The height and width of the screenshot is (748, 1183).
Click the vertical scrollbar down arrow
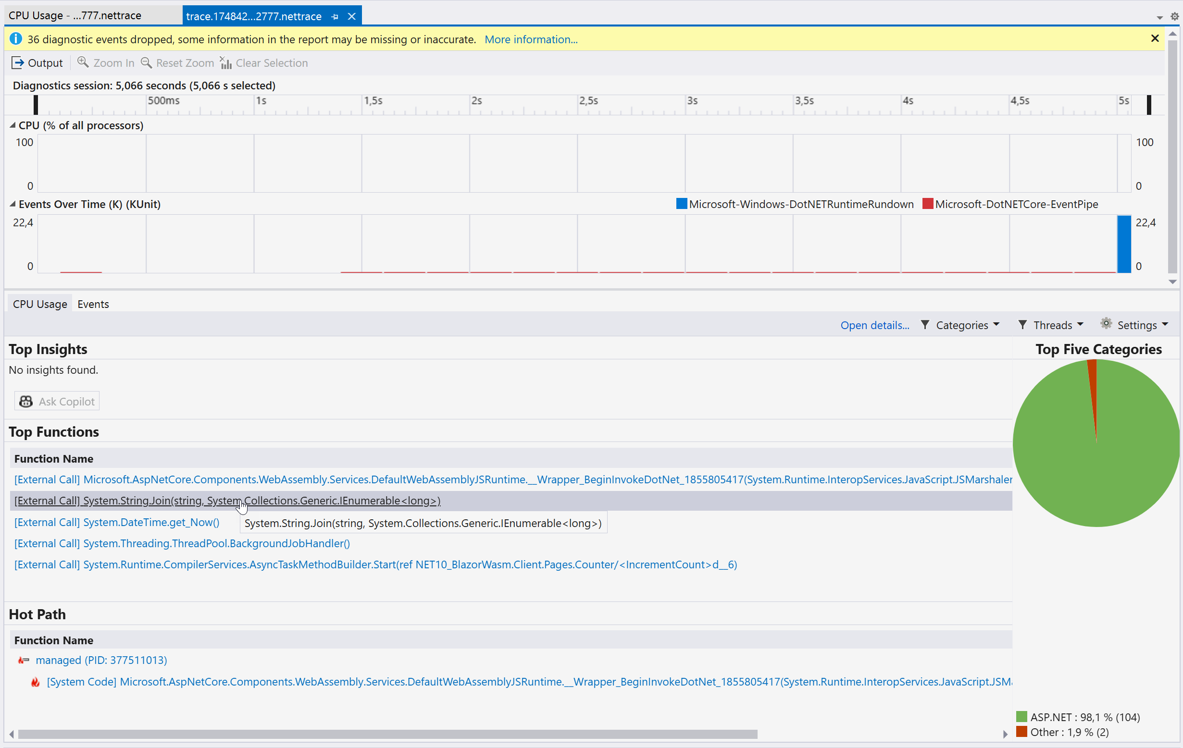(1173, 282)
